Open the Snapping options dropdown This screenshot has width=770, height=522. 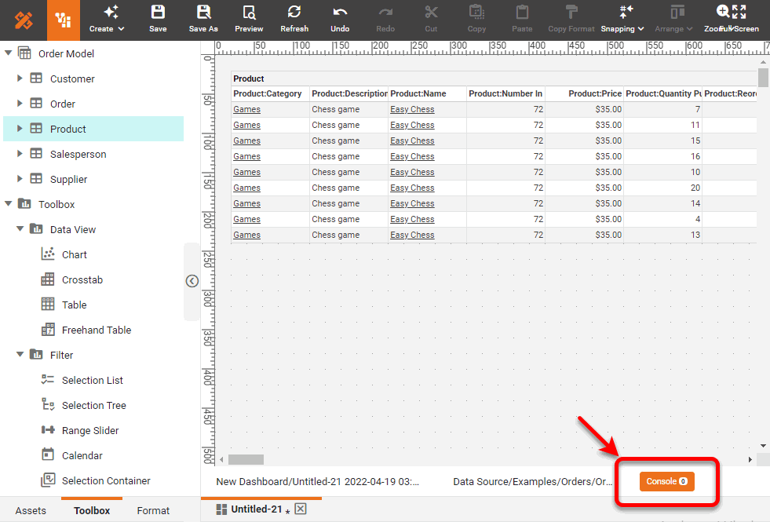point(622,19)
